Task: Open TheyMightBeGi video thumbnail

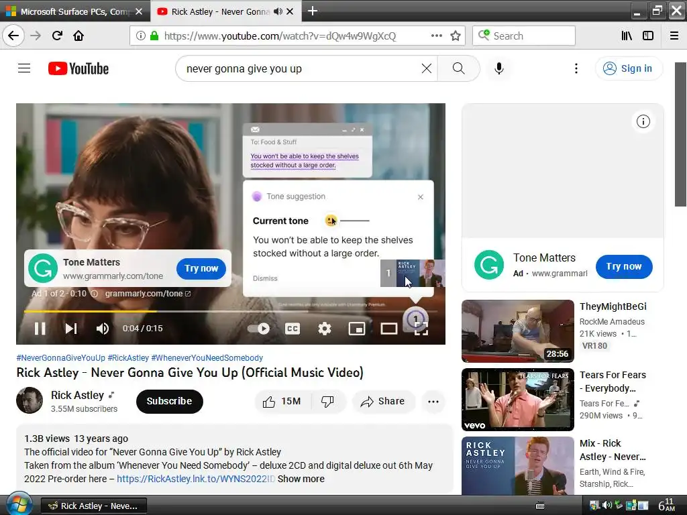Action: (x=517, y=331)
